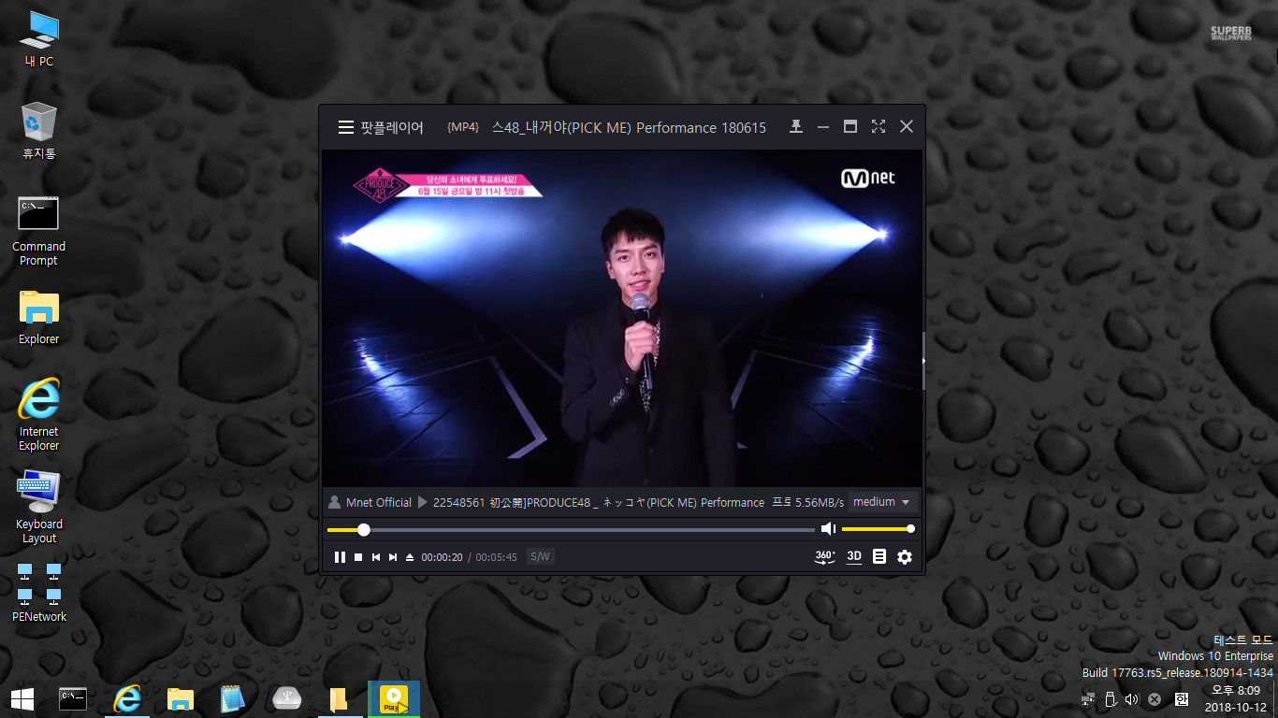
Task: Open the USB drive tool in taskbar
Action: coord(287,698)
